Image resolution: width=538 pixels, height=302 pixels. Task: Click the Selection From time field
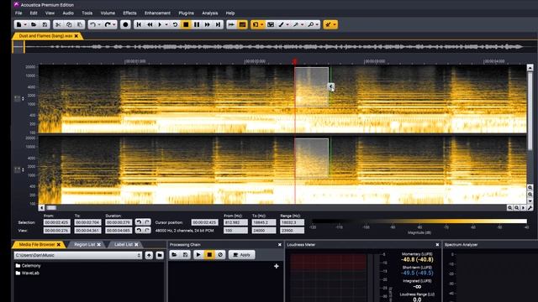[x=57, y=222]
